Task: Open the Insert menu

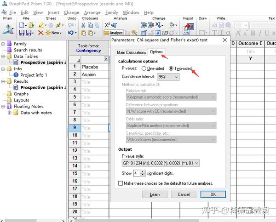Action: coord(53,12)
